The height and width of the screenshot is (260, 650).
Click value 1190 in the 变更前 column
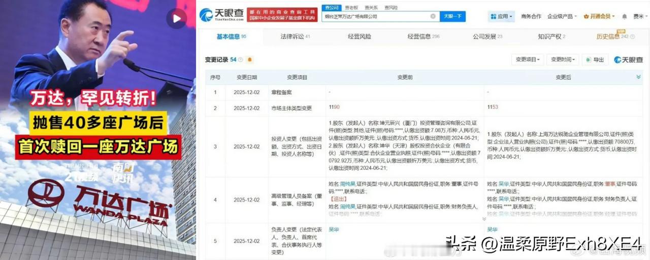click(x=334, y=108)
